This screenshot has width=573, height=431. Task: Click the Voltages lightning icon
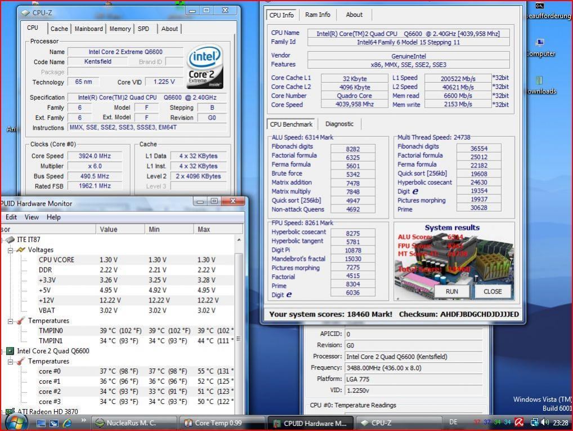(x=21, y=250)
